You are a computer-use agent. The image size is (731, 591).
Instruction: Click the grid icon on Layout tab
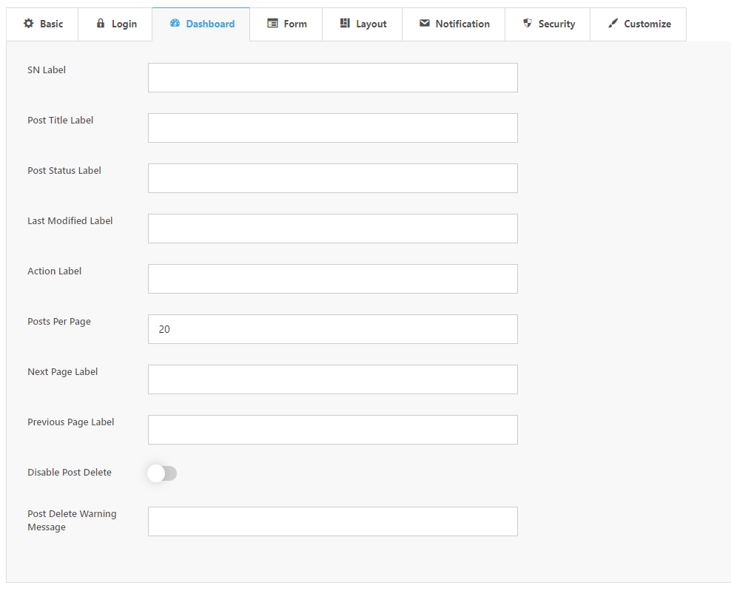tap(345, 24)
